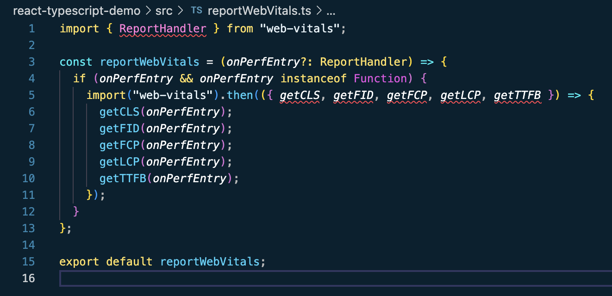
Task: Expand the chevron after "react-typescript-demo"
Action: pos(149,10)
